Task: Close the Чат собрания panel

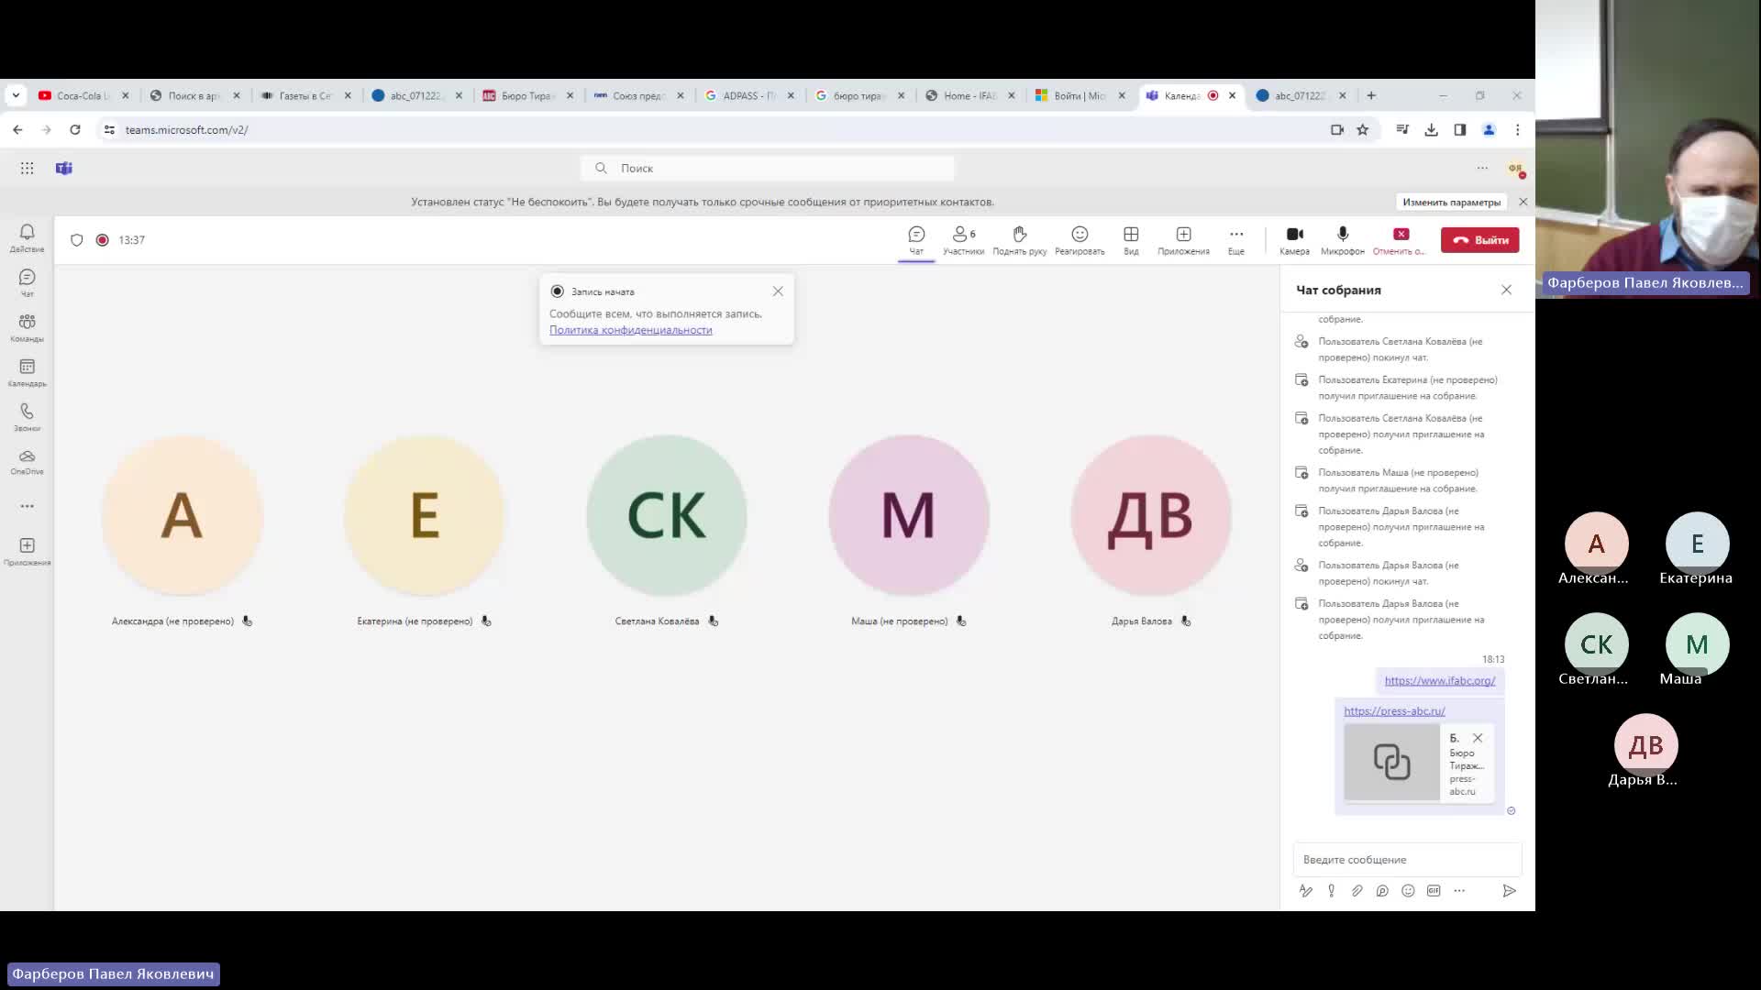Action: click(1506, 290)
